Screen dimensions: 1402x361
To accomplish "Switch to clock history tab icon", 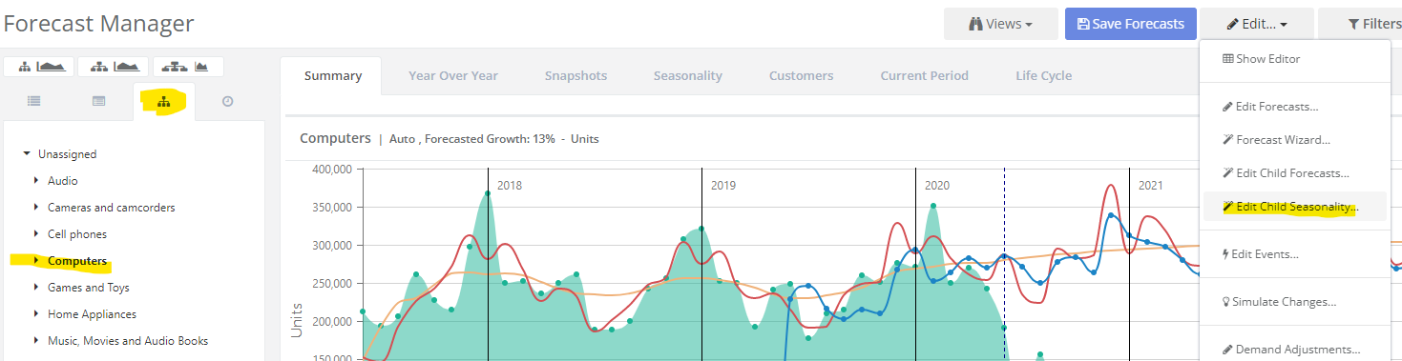I will [227, 101].
